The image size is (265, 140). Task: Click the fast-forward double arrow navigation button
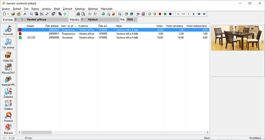coord(199,14)
